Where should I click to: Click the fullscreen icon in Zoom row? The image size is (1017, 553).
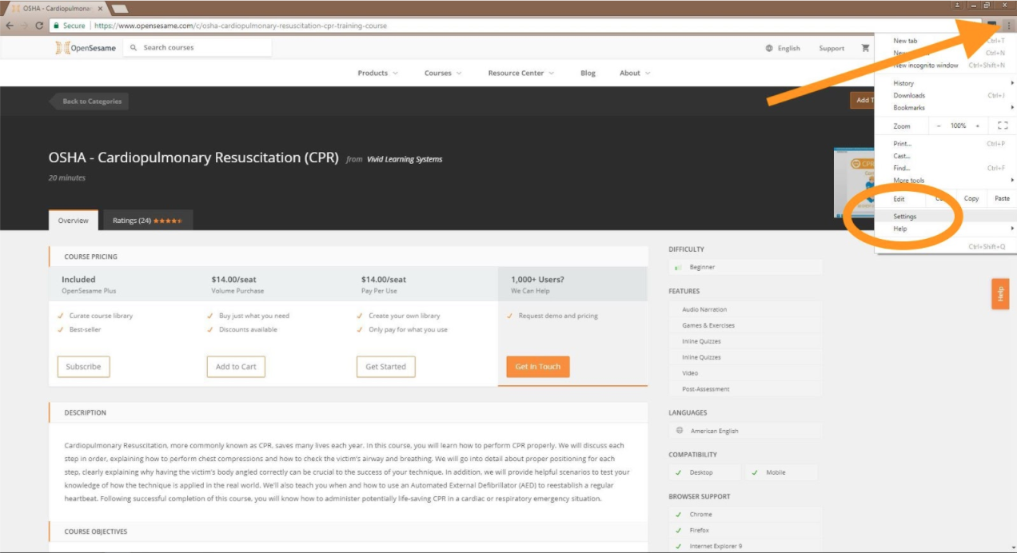1003,125
